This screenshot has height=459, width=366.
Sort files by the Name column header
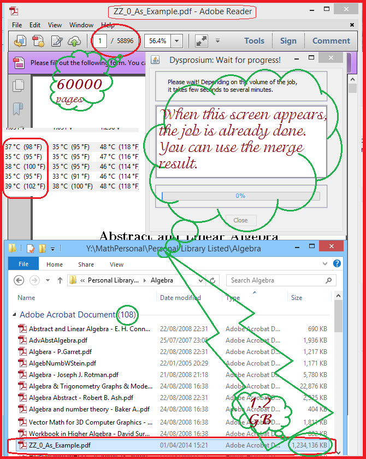[x=26, y=298]
